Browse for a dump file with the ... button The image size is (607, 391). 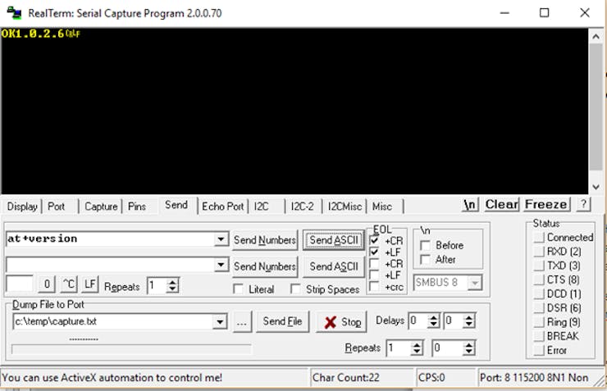pyautogui.click(x=242, y=322)
